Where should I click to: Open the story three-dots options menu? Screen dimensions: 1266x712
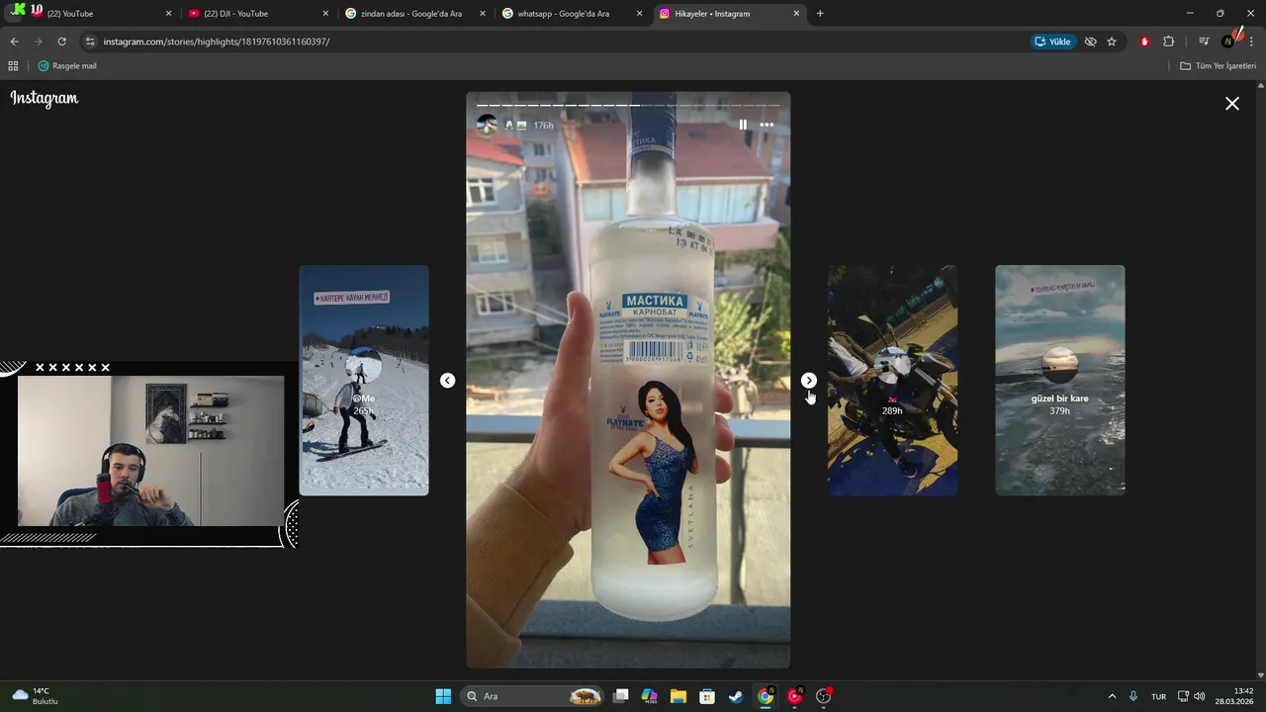[767, 125]
